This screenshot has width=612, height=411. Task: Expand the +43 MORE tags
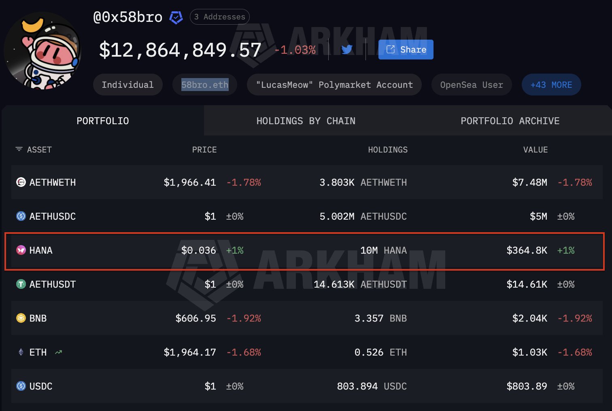551,85
